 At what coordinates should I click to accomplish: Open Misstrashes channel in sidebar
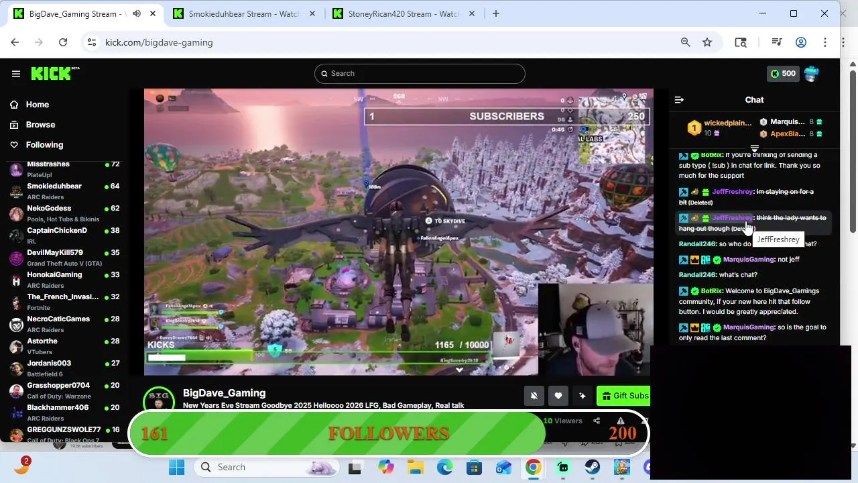[65, 169]
